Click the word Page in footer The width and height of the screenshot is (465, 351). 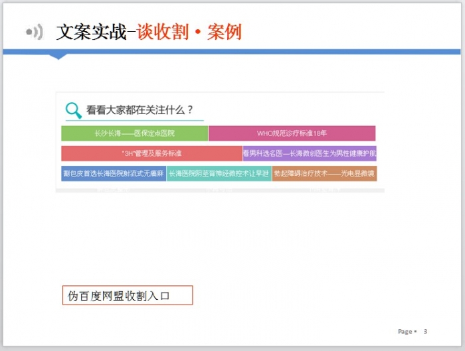405,331
